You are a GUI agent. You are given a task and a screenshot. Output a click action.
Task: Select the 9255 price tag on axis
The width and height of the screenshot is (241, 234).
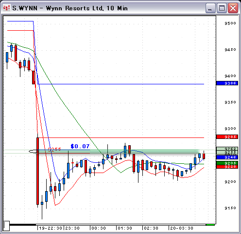pos(227,152)
